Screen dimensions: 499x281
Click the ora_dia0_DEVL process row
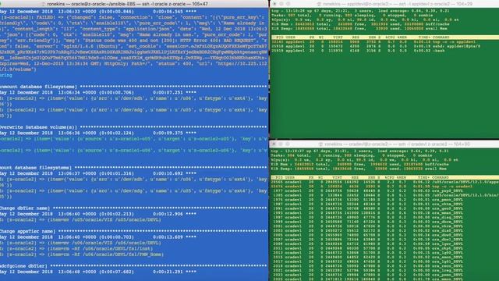pyautogui.click(x=367, y=231)
